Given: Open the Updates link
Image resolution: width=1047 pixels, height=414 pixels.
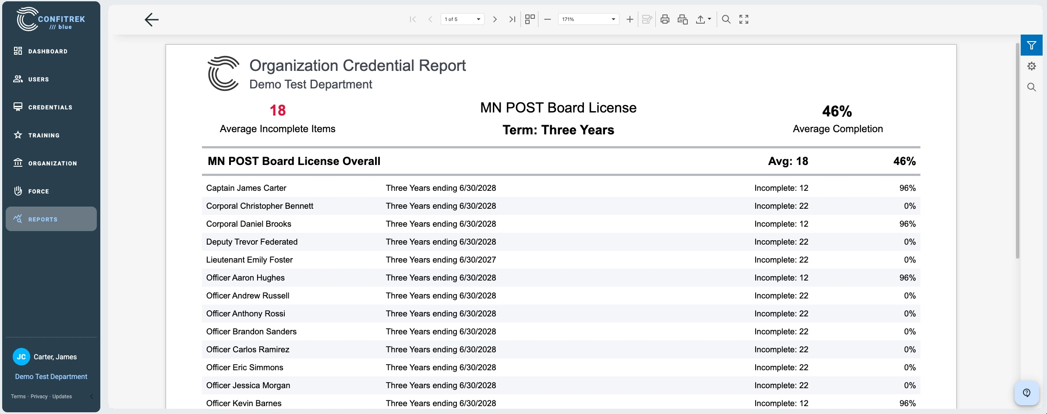Looking at the screenshot, I should (62, 396).
